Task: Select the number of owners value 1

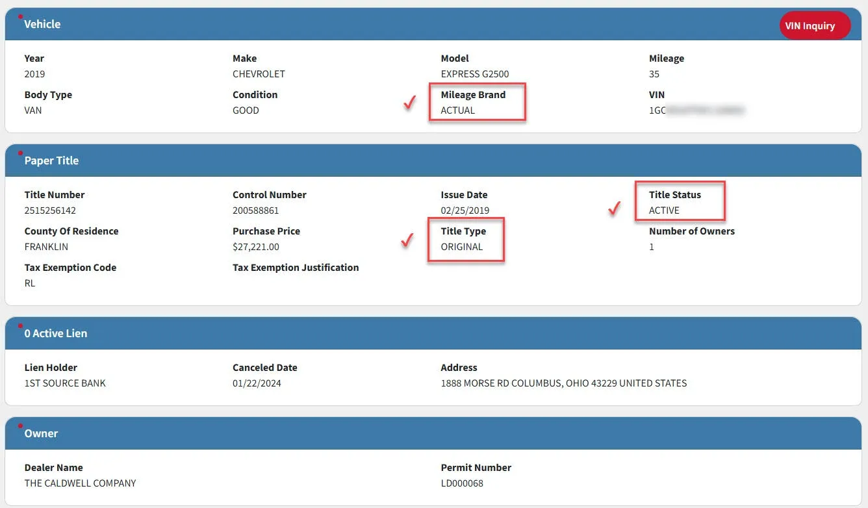Action: coord(652,247)
